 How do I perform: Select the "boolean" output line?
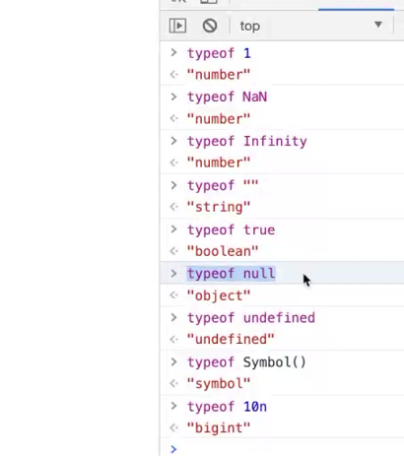point(223,251)
